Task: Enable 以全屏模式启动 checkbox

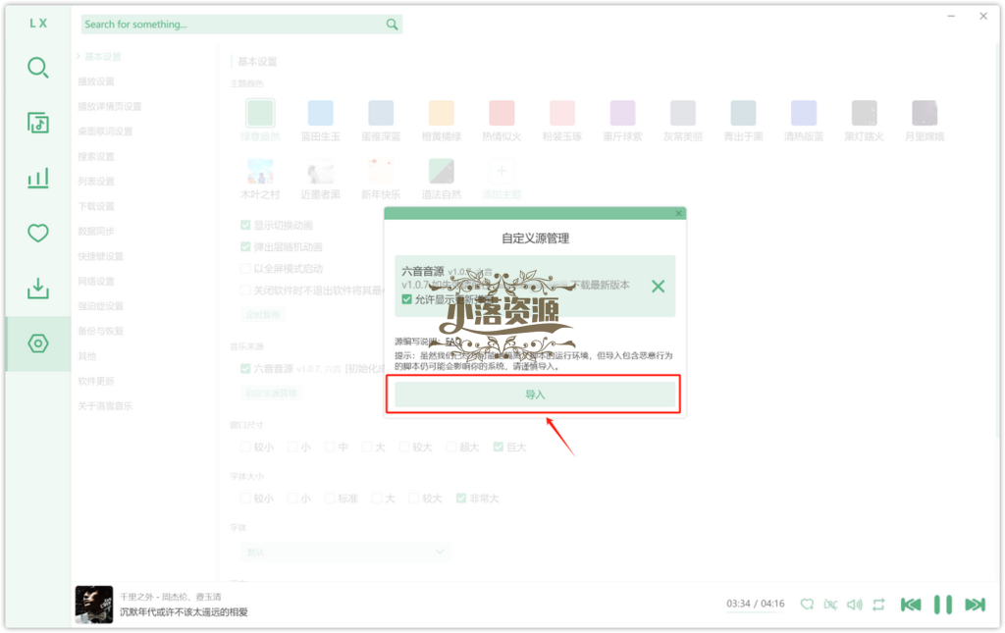Action: [x=244, y=269]
